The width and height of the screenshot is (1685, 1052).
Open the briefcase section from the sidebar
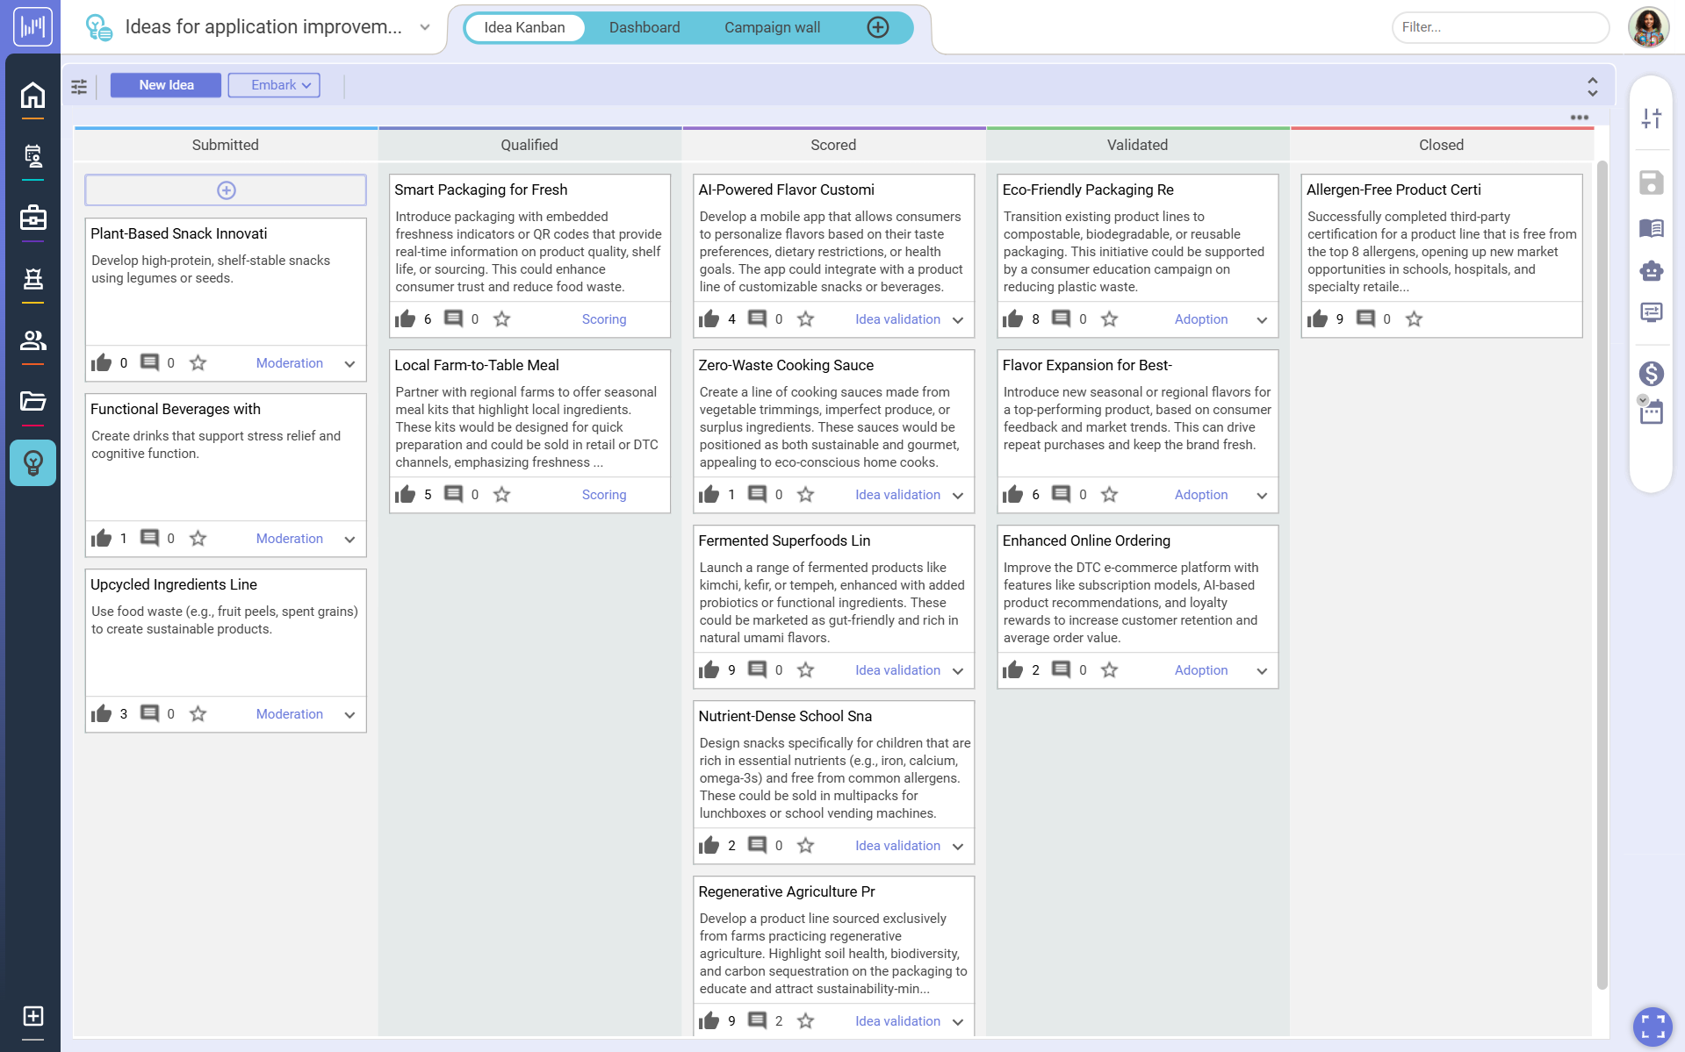pyautogui.click(x=32, y=218)
